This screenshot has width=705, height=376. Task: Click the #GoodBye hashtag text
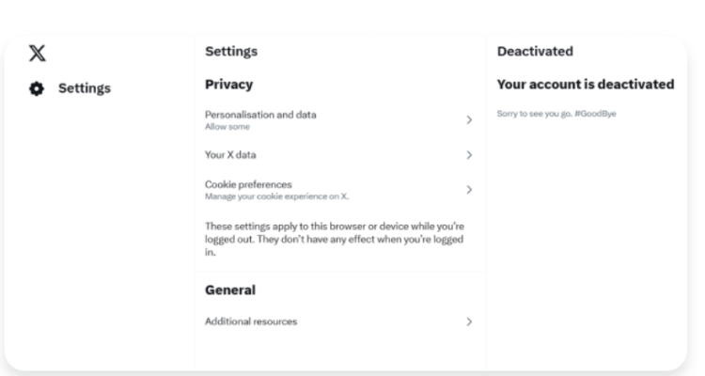[x=595, y=114]
